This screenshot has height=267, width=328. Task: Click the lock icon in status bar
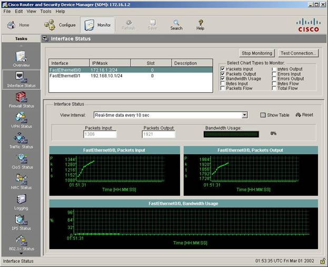[323, 261]
